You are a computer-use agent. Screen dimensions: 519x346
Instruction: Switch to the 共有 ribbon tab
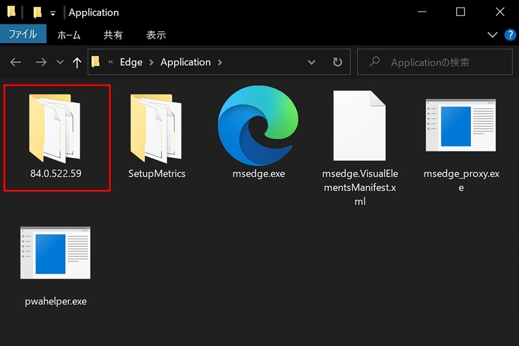[113, 35]
